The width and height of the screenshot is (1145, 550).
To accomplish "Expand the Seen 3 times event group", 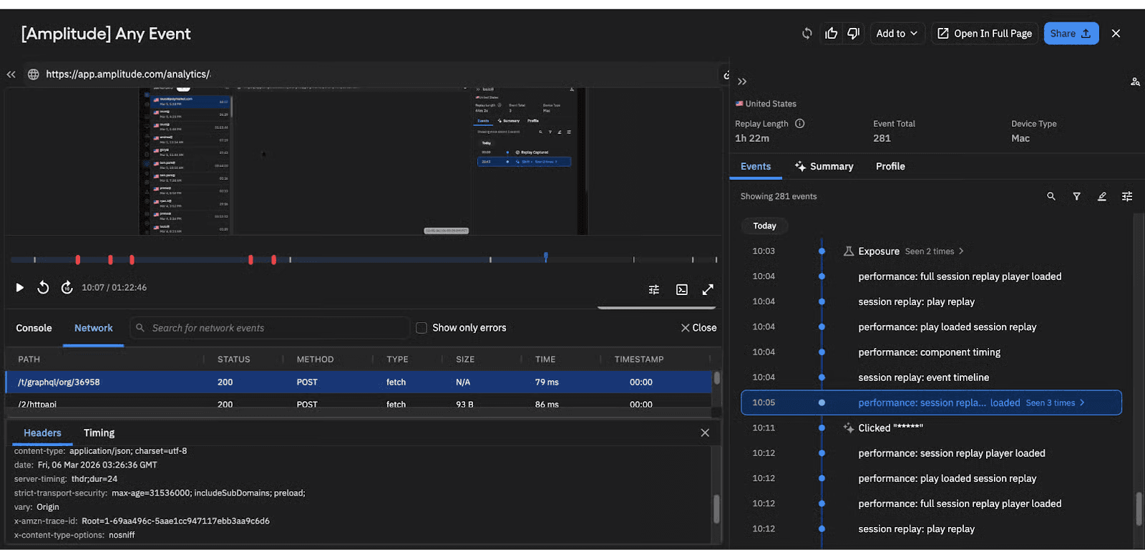I will tap(1055, 402).
